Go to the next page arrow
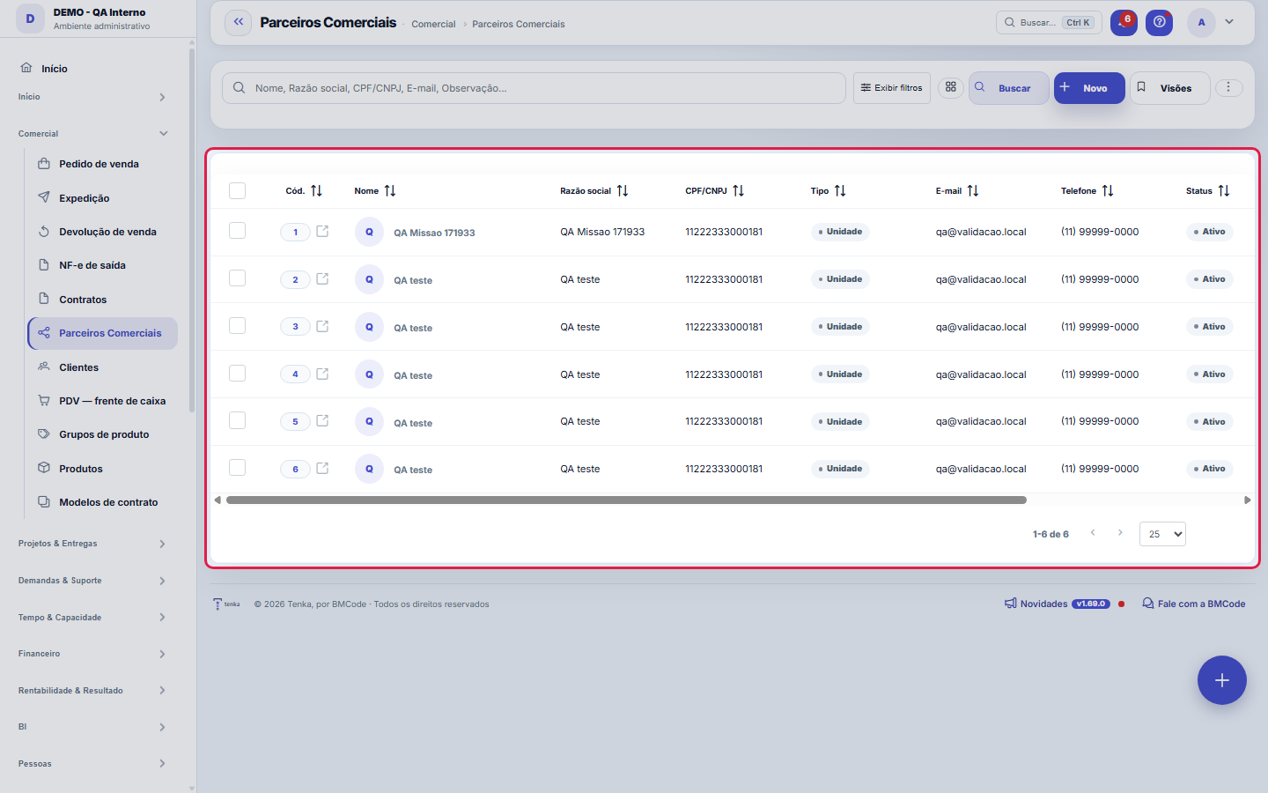This screenshot has height=793, width=1268. [x=1120, y=532]
